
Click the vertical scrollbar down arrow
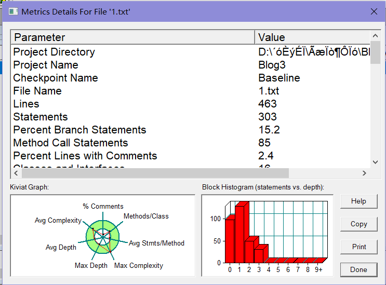click(x=376, y=162)
